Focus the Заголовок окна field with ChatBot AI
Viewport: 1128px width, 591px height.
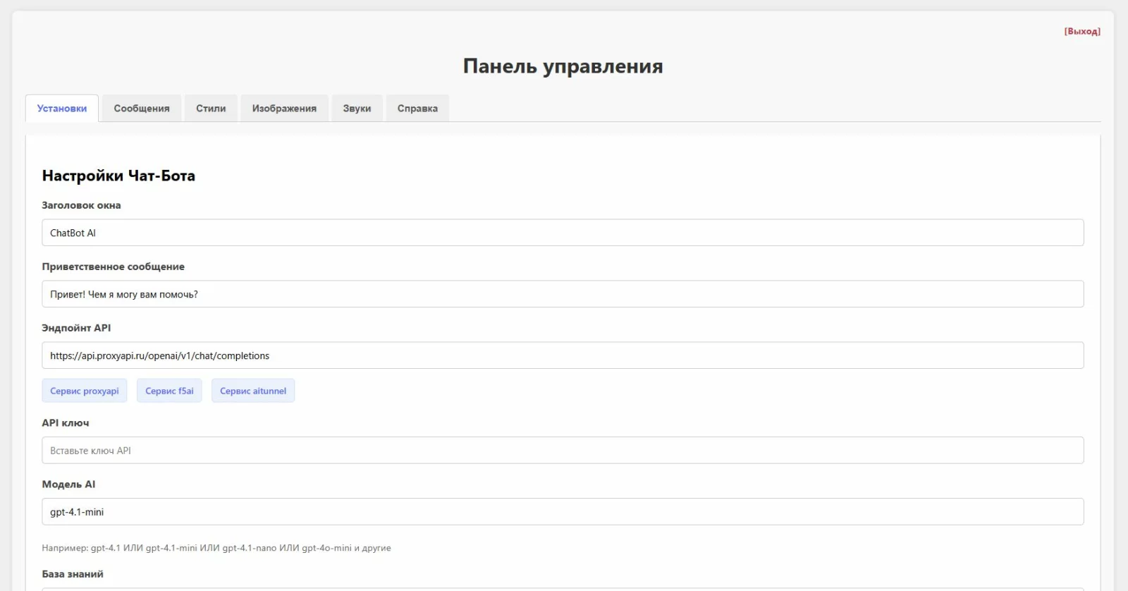[562, 233]
